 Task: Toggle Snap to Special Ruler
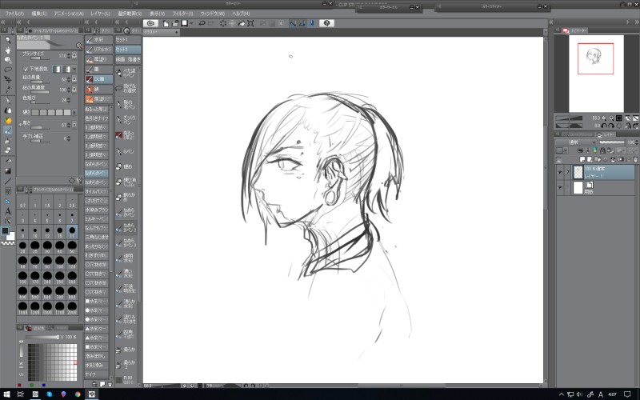click(x=302, y=23)
